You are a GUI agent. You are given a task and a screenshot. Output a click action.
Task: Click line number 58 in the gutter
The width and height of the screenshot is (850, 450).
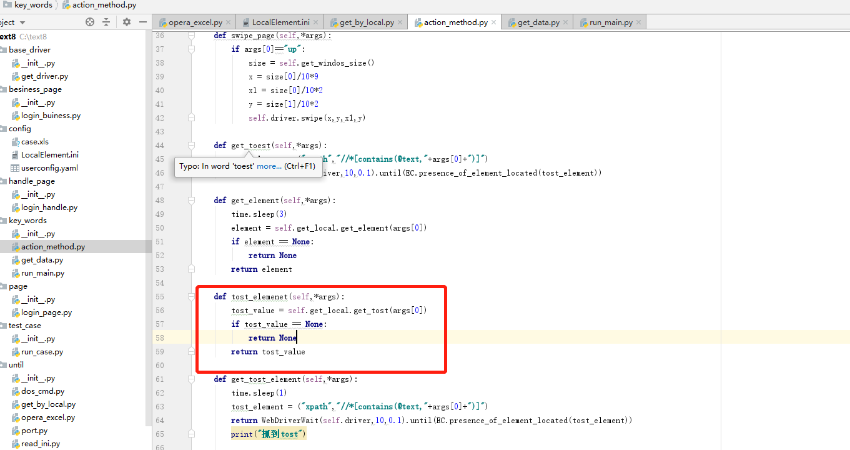[x=159, y=338]
